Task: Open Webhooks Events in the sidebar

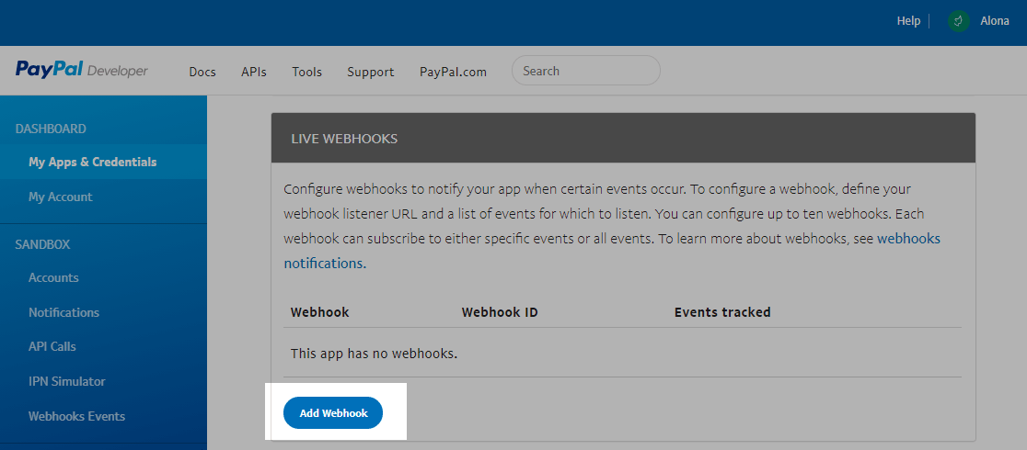Action: [76, 416]
